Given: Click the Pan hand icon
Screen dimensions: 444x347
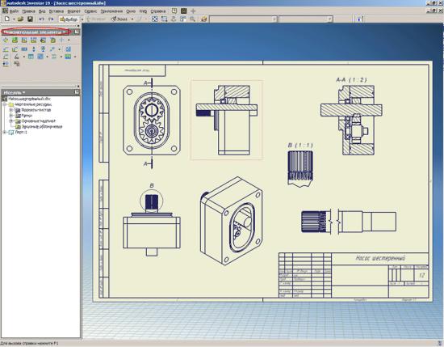Looking at the screenshot, I should [174, 19].
